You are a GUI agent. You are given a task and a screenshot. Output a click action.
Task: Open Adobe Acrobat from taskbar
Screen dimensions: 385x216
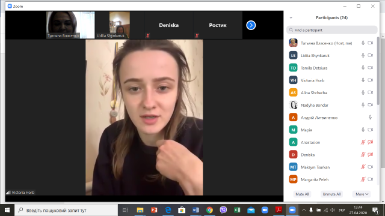pyautogui.click(x=279, y=210)
